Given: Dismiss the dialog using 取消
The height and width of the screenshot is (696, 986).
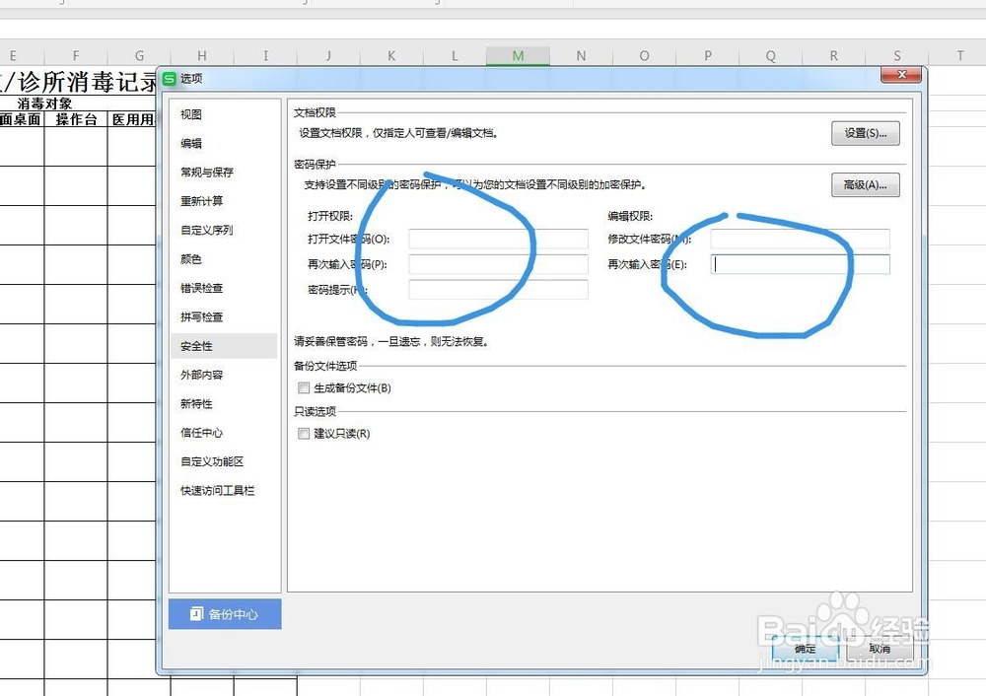Looking at the screenshot, I should [x=879, y=650].
